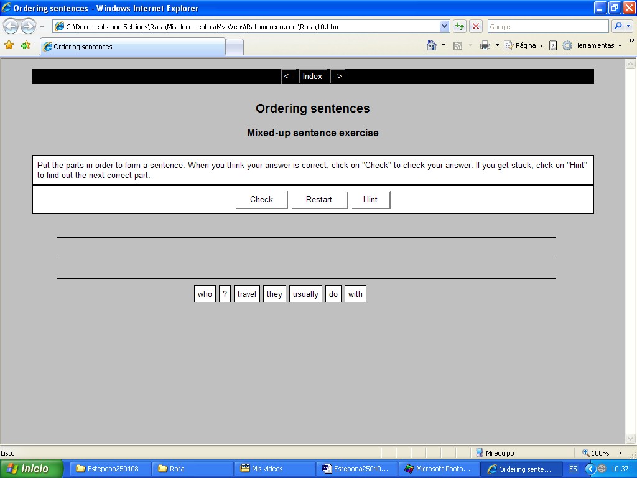The width and height of the screenshot is (637, 478).
Task: Expand the address bar history dropdown
Action: pyautogui.click(x=444, y=26)
